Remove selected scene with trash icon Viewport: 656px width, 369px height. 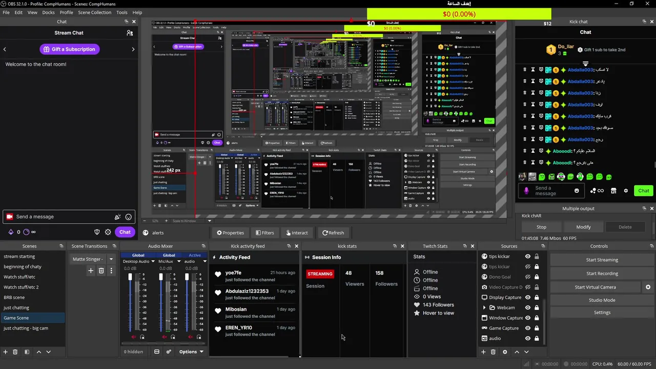(x=15, y=352)
